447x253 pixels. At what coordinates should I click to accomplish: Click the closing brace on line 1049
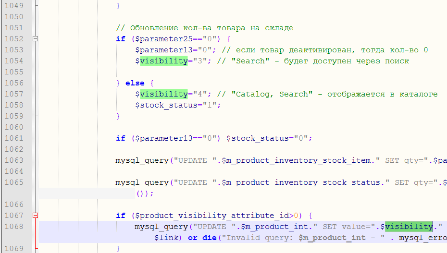[x=118, y=6]
